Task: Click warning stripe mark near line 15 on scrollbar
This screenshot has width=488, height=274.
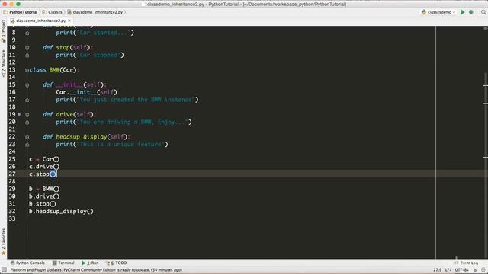Action: [x=486, y=85]
